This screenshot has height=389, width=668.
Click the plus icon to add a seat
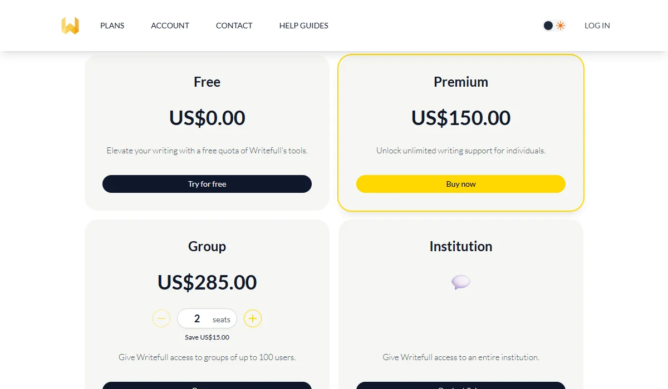(253, 318)
